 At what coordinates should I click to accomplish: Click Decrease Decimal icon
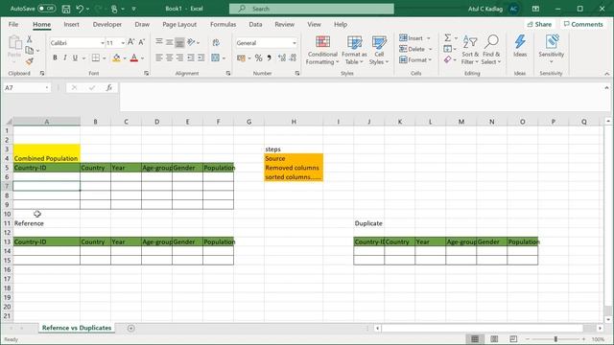click(x=293, y=57)
